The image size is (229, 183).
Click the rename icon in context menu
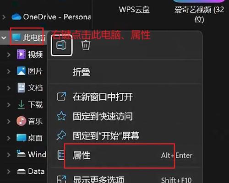(61, 45)
